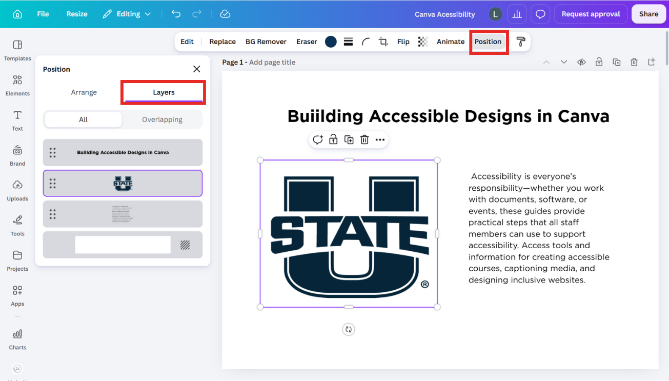Screen dimensions: 669x381
Task: Delete page trash icon in header
Action: (634, 62)
